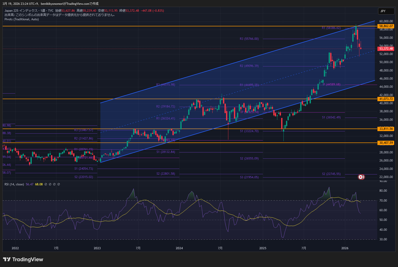Select the orange 41,073.72 price label

click(x=386, y=99)
